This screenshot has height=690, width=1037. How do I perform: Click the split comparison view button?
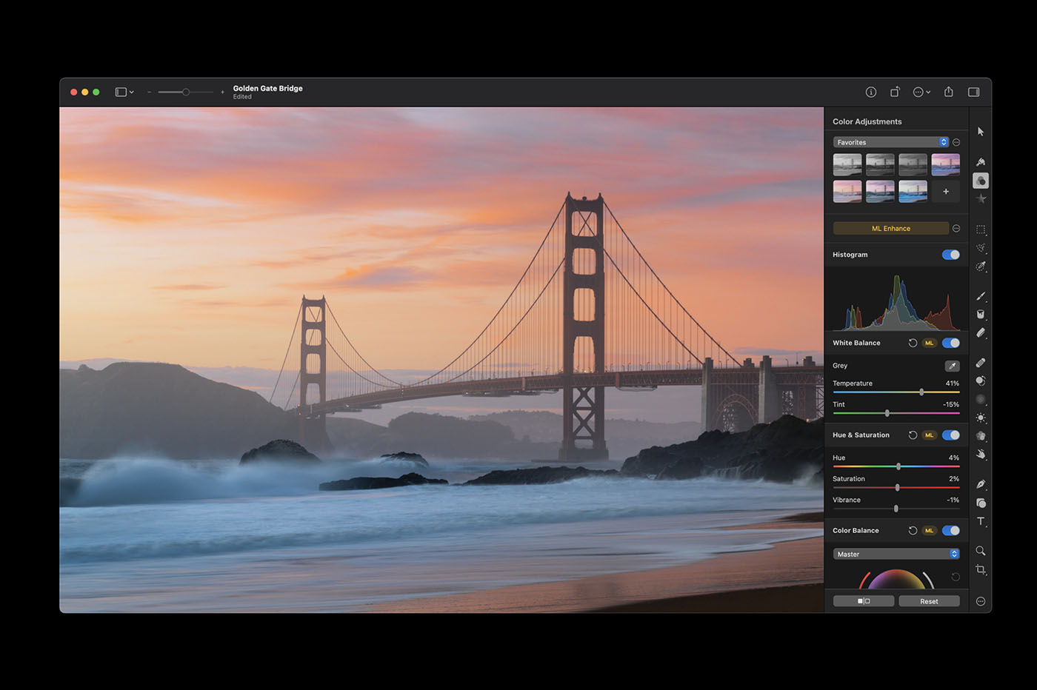(864, 601)
